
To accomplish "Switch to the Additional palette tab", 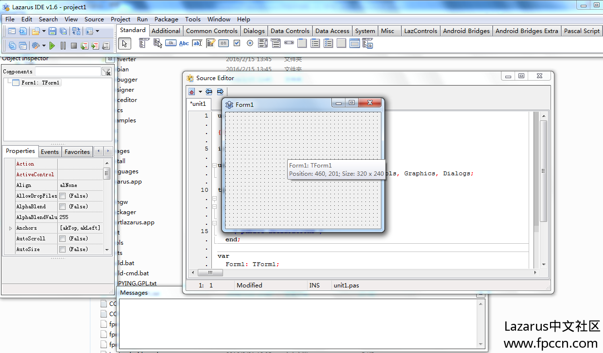I will pos(166,31).
